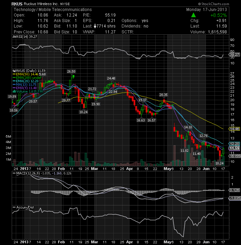Click the High value 11.76

43,21
